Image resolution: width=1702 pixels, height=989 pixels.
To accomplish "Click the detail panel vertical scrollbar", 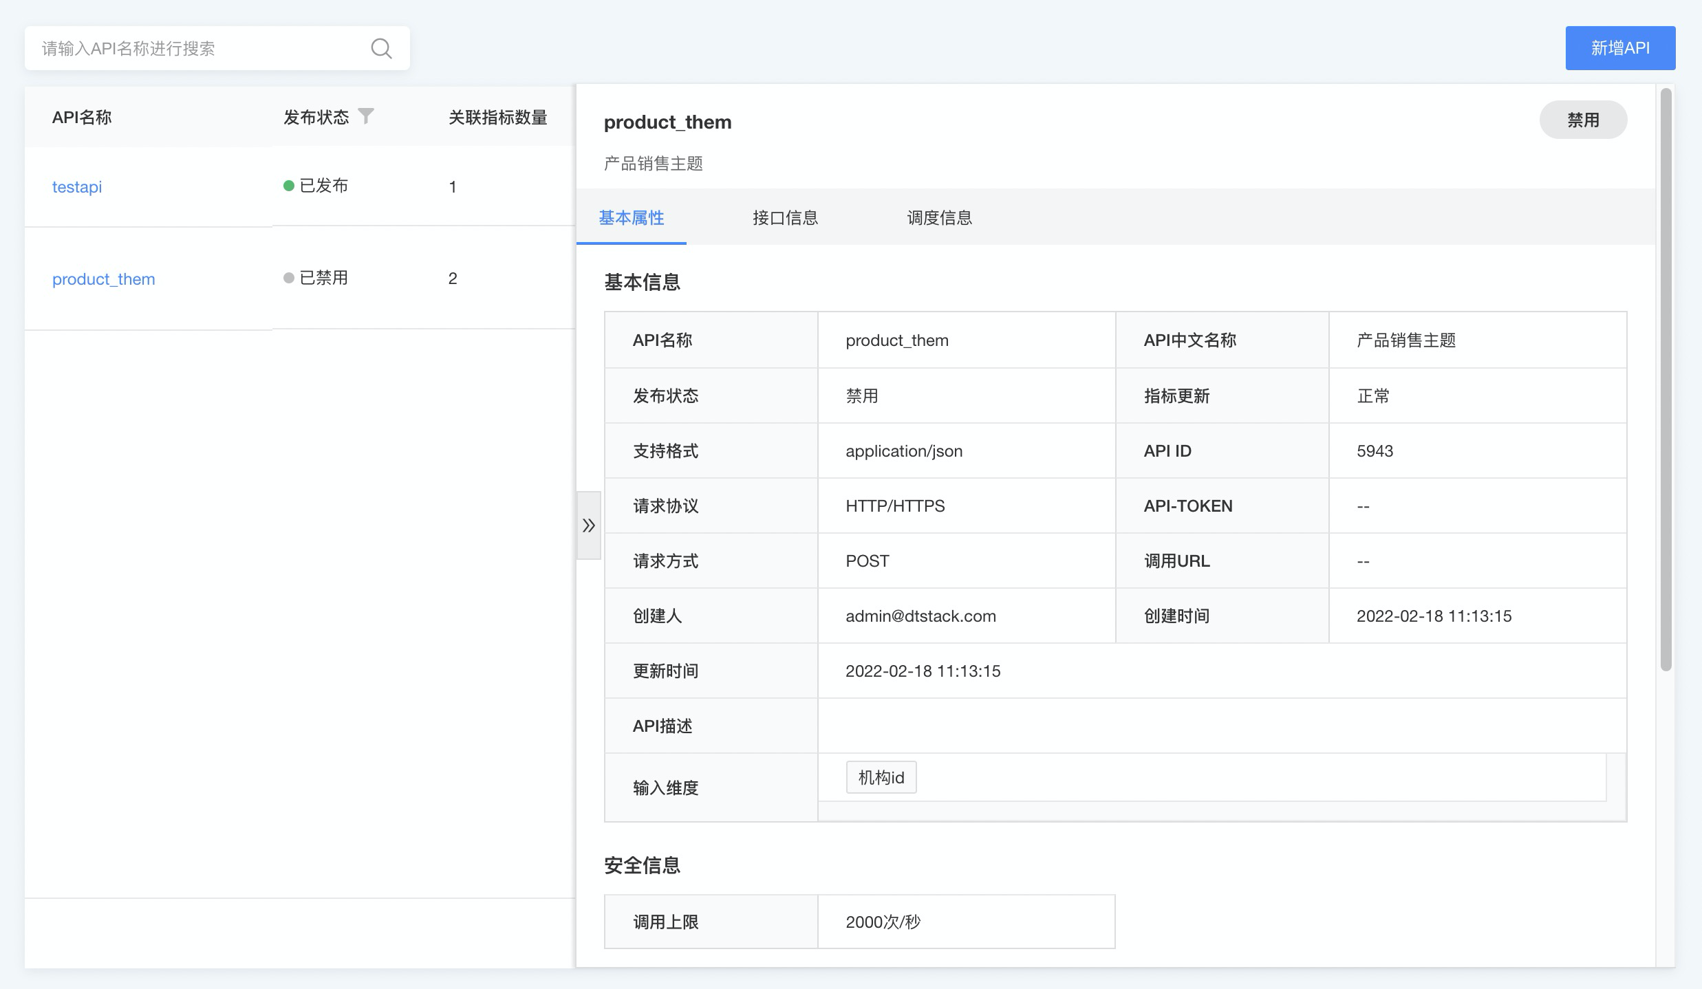I will tap(1666, 380).
